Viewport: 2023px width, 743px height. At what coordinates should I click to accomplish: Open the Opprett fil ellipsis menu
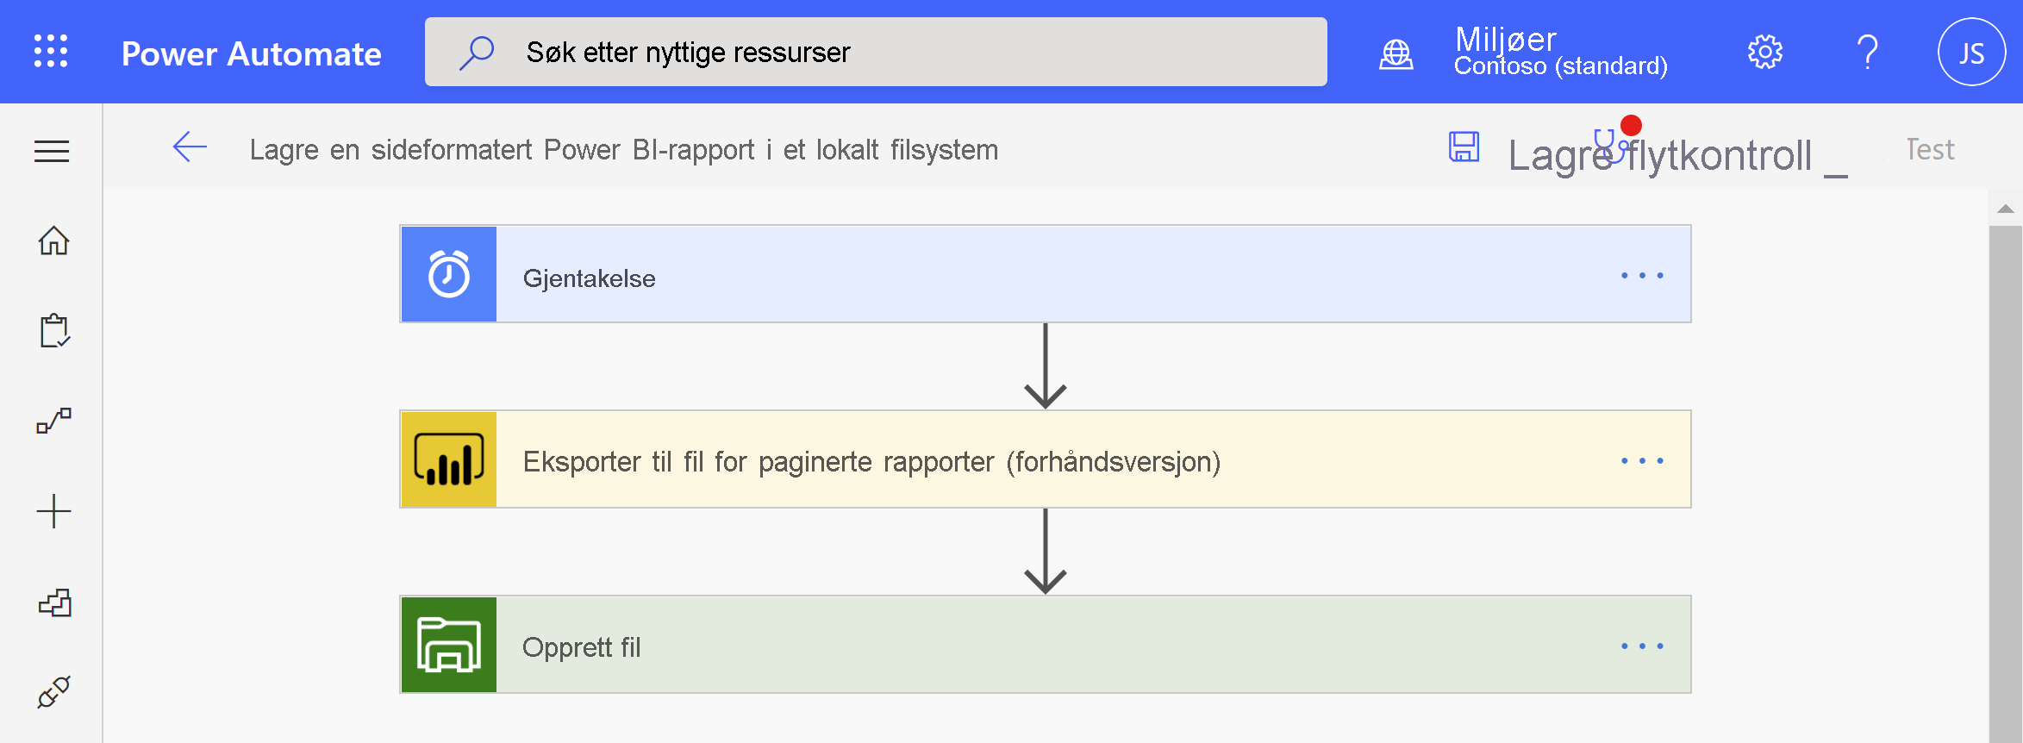(x=1642, y=646)
